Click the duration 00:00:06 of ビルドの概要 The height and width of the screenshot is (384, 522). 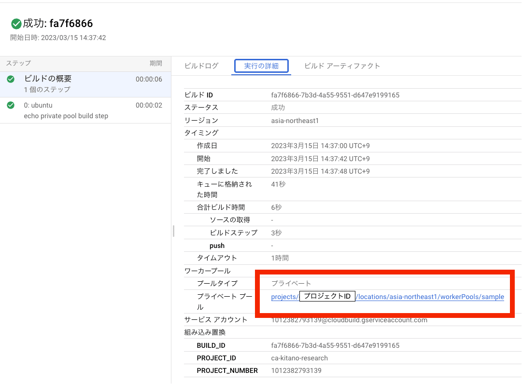(149, 79)
